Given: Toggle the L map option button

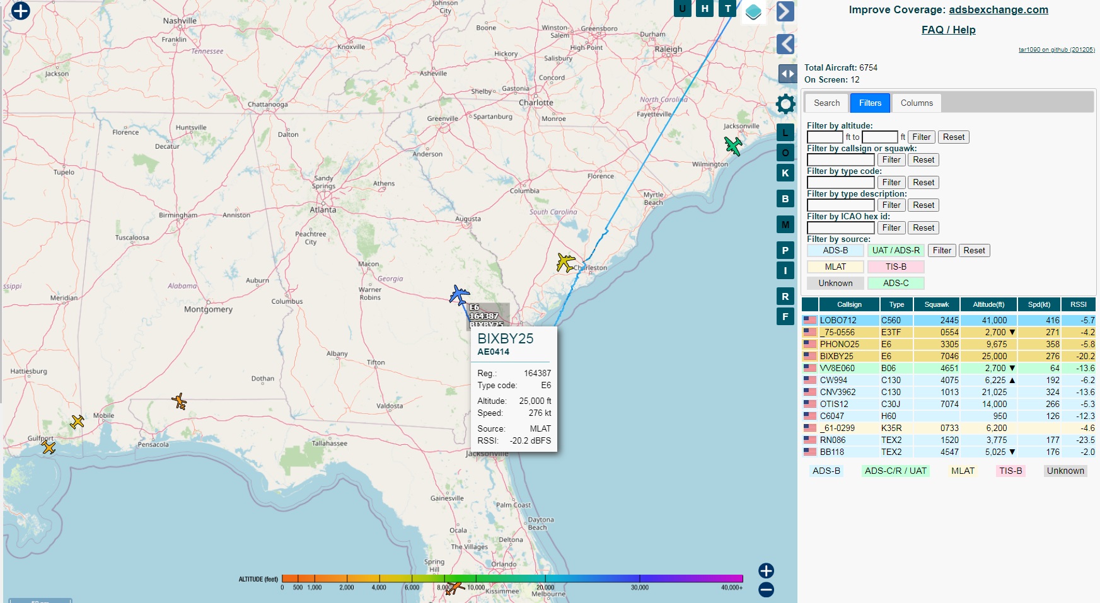Looking at the screenshot, I should coord(785,133).
